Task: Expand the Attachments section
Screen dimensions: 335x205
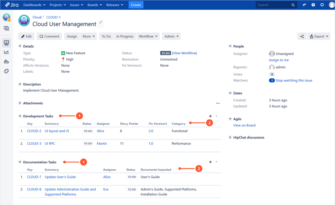Action: click(20, 103)
